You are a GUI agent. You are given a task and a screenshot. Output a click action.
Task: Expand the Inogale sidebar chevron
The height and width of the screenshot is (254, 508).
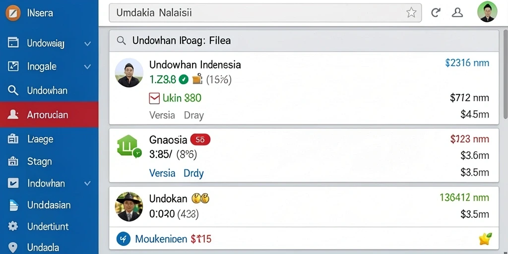pyautogui.click(x=87, y=67)
